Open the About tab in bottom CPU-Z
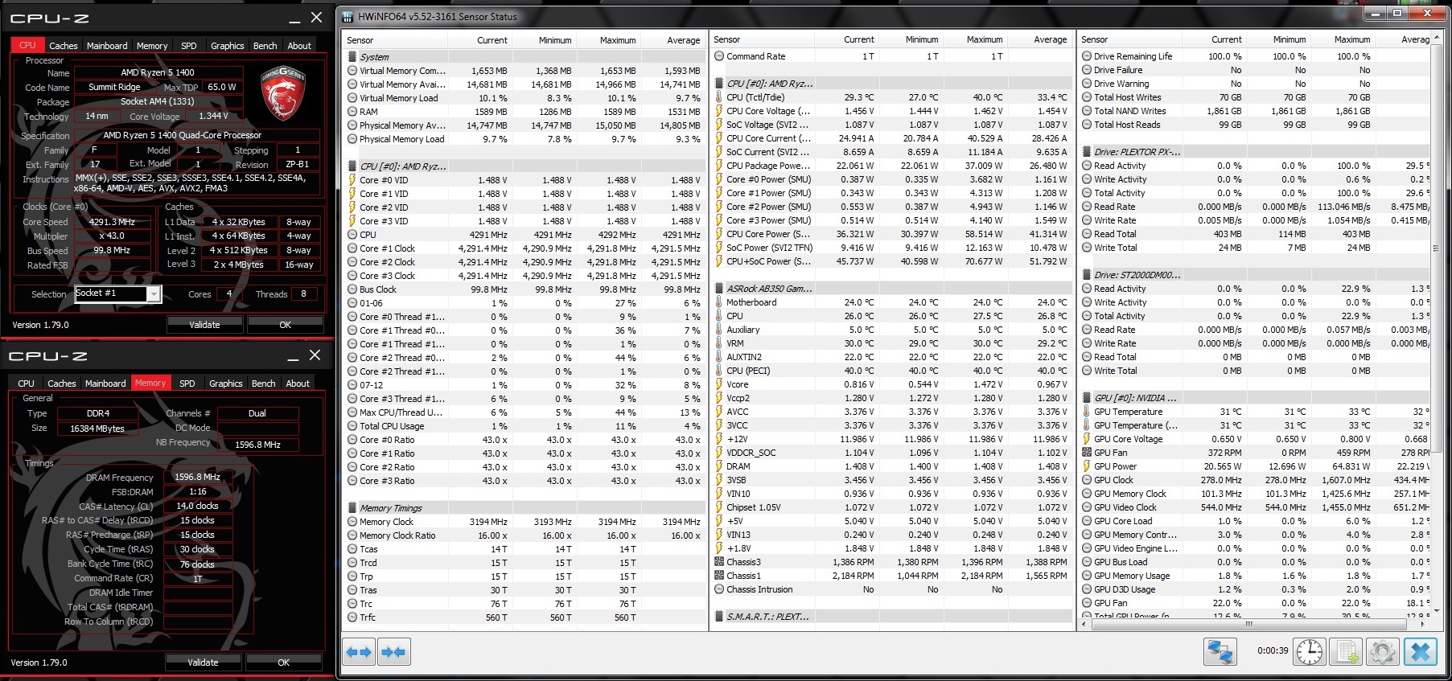This screenshot has height=681, width=1452. (298, 384)
